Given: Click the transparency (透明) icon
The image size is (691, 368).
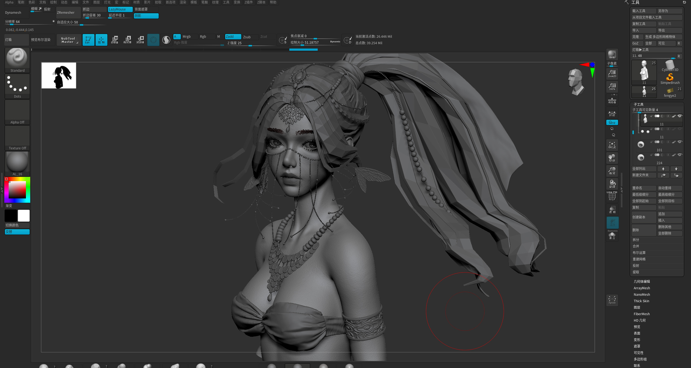Looking at the screenshot, I should (x=612, y=210).
